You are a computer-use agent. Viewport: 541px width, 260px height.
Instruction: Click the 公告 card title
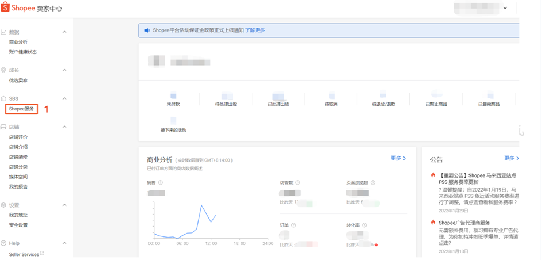(436, 160)
